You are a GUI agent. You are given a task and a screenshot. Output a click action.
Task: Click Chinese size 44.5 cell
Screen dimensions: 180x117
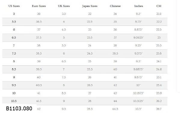tap(115, 109)
